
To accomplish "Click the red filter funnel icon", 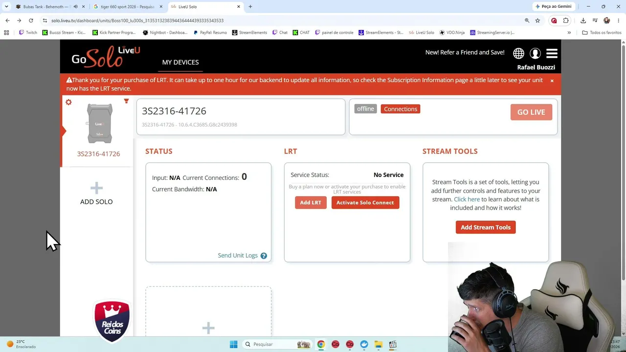I will (x=126, y=101).
